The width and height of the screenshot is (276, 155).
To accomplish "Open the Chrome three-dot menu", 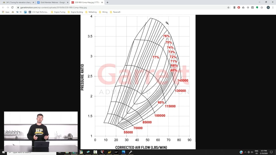I will click(x=273, y=7).
